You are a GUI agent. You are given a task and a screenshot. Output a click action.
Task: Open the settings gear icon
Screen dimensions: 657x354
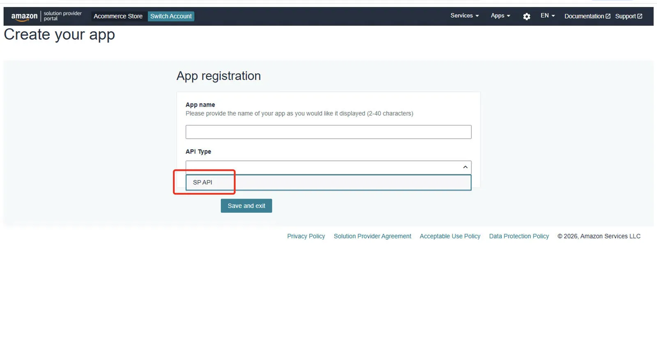(526, 16)
